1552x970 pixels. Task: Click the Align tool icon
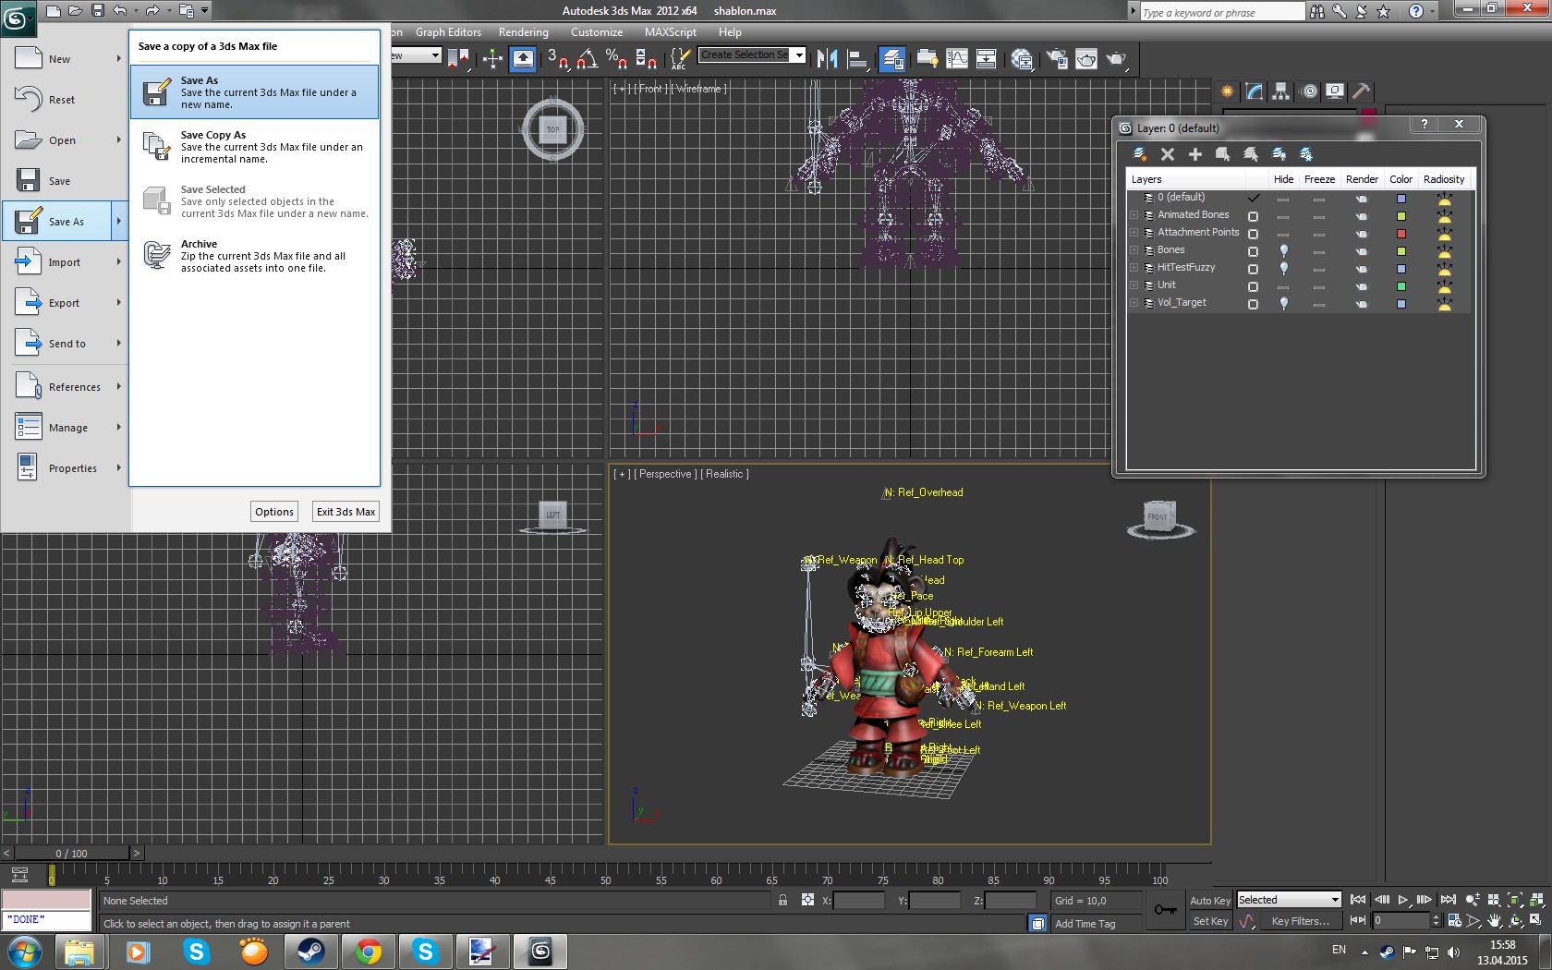pos(858,59)
